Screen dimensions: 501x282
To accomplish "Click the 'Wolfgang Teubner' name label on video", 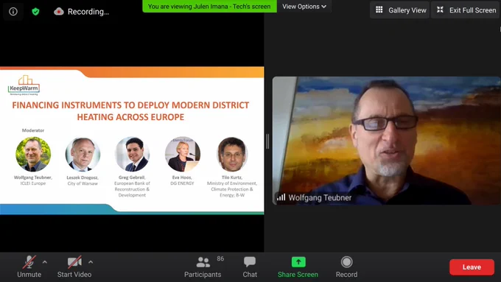I will tap(320, 197).
